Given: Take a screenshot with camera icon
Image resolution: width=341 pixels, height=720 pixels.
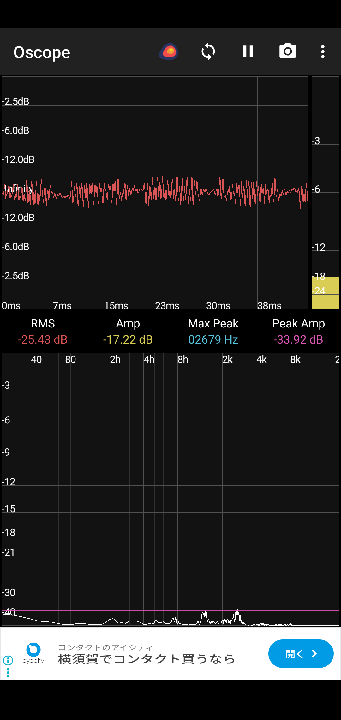Looking at the screenshot, I should (288, 51).
